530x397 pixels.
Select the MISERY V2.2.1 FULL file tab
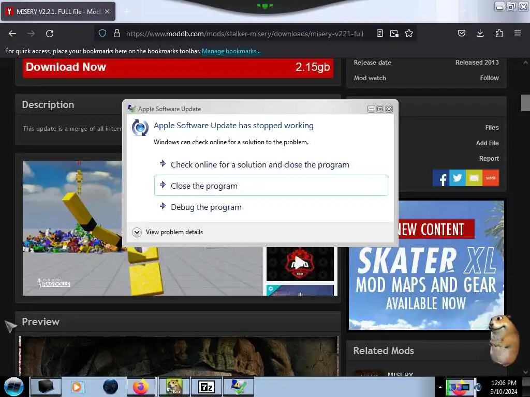(x=58, y=11)
